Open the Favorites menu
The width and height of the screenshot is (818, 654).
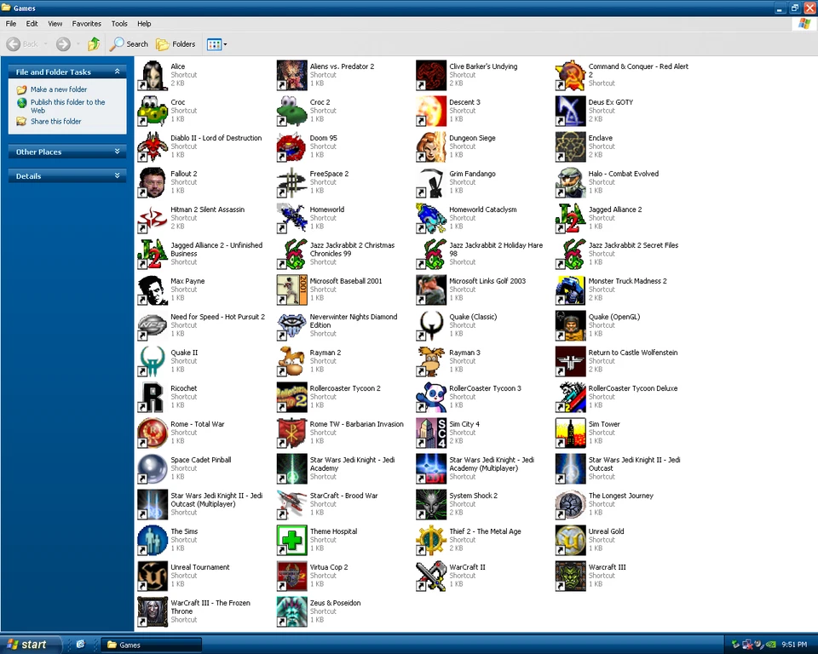pos(86,24)
